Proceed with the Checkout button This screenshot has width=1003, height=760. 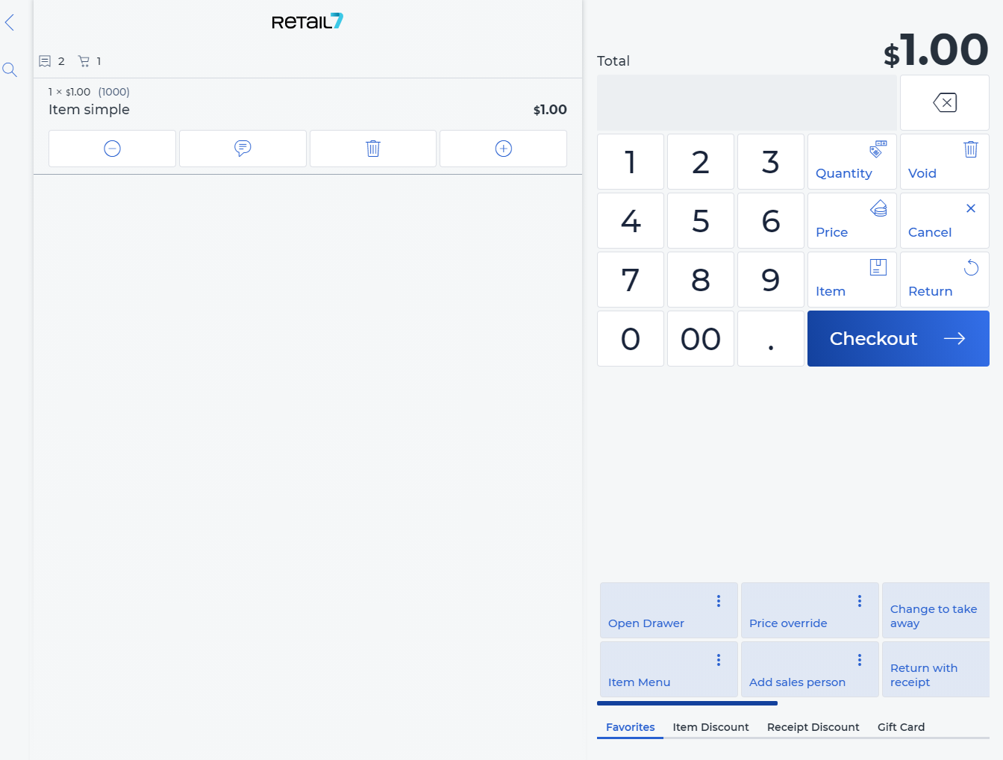[x=899, y=338]
